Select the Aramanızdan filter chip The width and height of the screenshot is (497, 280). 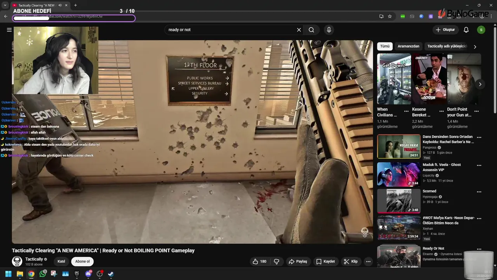click(408, 46)
